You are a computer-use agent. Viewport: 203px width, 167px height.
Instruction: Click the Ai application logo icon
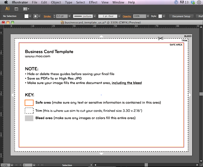pyautogui.click(x=7, y=9)
